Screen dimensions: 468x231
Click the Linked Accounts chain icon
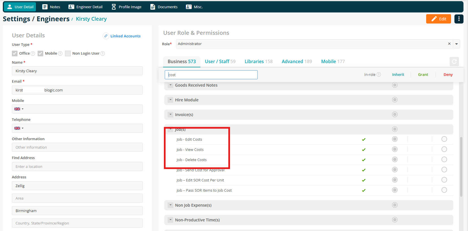pyautogui.click(x=106, y=36)
